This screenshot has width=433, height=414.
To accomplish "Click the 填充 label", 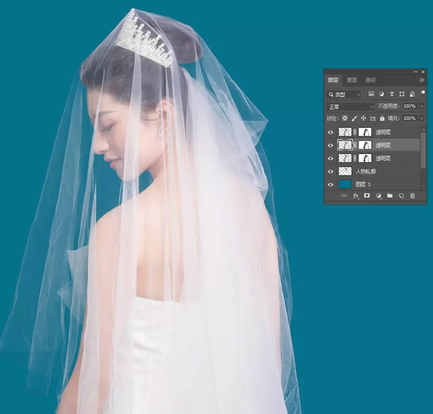I will (x=394, y=118).
